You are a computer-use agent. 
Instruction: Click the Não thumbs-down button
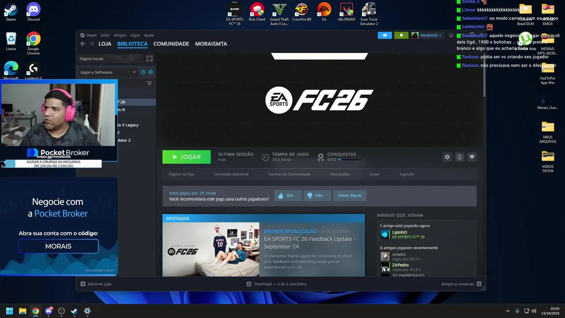(317, 195)
